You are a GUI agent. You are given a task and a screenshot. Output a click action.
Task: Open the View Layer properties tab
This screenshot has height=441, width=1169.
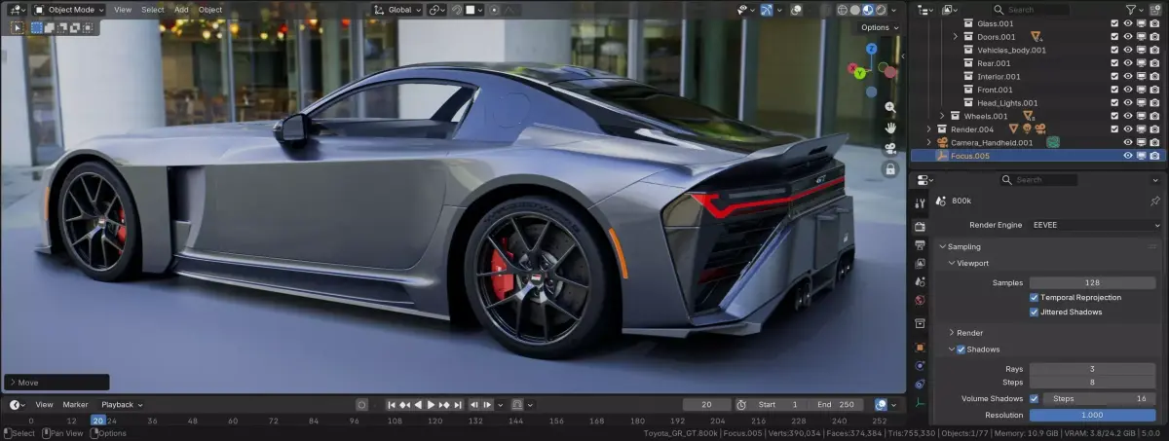(920, 264)
